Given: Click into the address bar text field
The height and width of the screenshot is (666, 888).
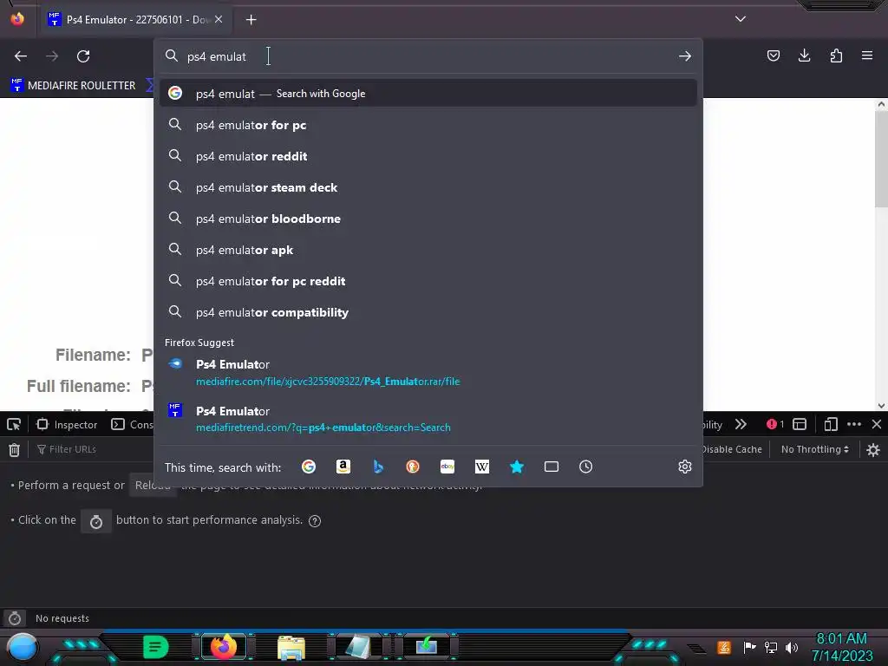Looking at the screenshot, I should (x=428, y=56).
